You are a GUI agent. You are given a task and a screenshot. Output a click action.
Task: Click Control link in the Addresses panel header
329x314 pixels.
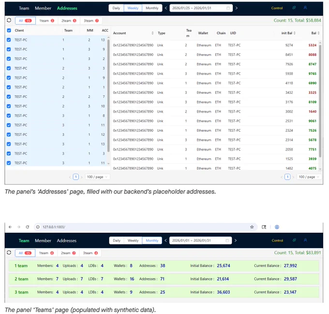(x=277, y=8)
